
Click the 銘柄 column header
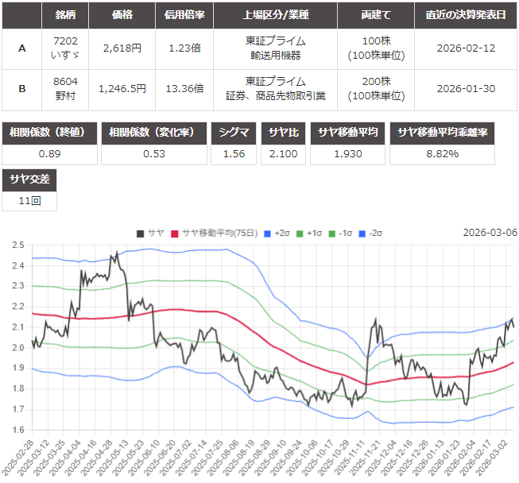(65, 15)
